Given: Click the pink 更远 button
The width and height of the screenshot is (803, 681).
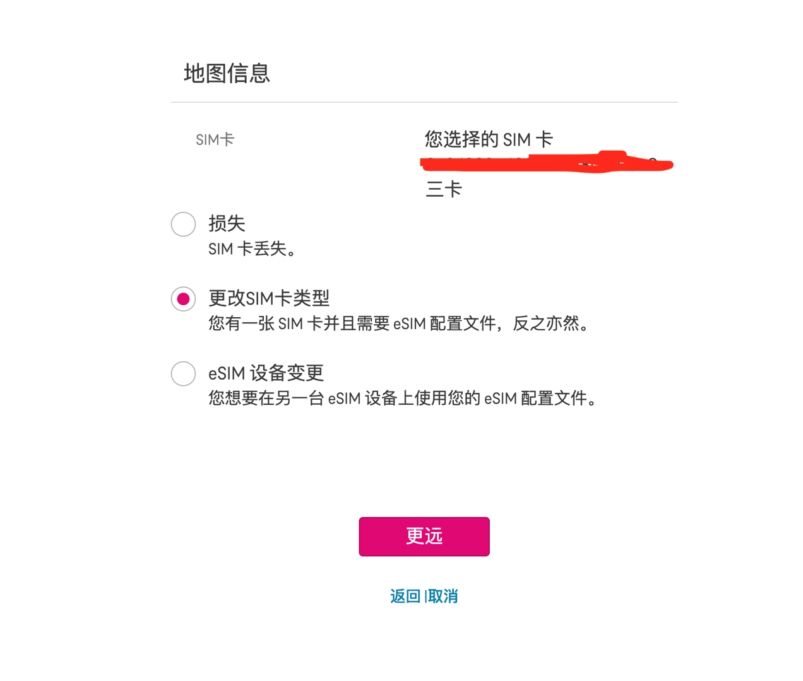Looking at the screenshot, I should 424,537.
